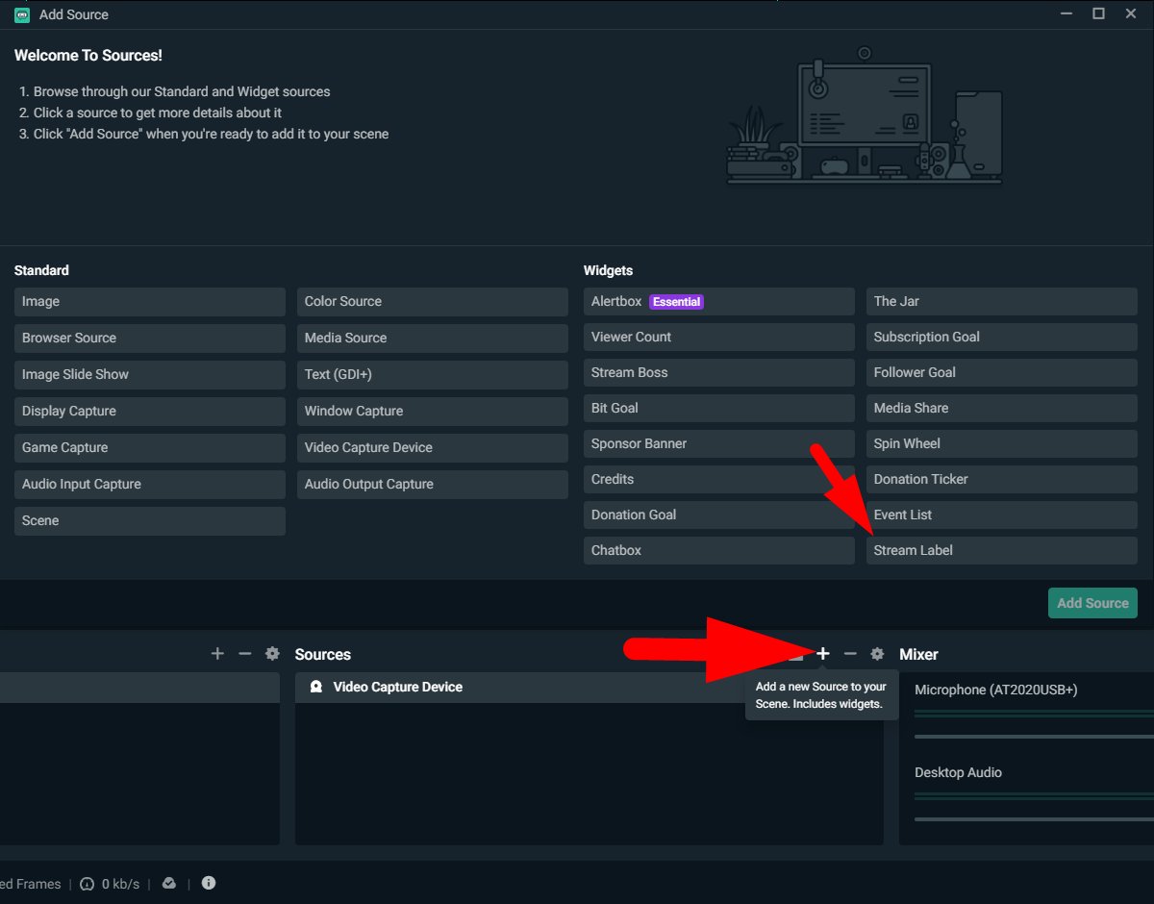Select Audio Input Capture source
1154x904 pixels.
coord(150,484)
